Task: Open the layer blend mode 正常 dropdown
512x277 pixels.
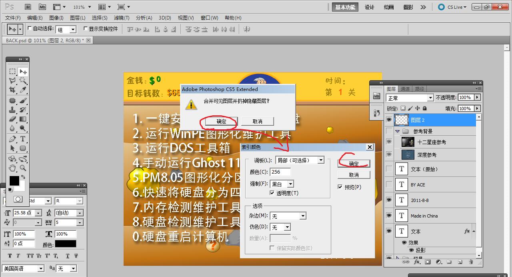Action: (410, 98)
